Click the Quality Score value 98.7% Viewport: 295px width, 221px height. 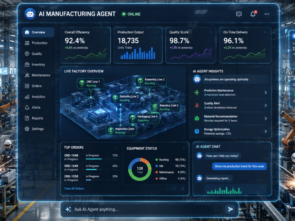click(179, 41)
